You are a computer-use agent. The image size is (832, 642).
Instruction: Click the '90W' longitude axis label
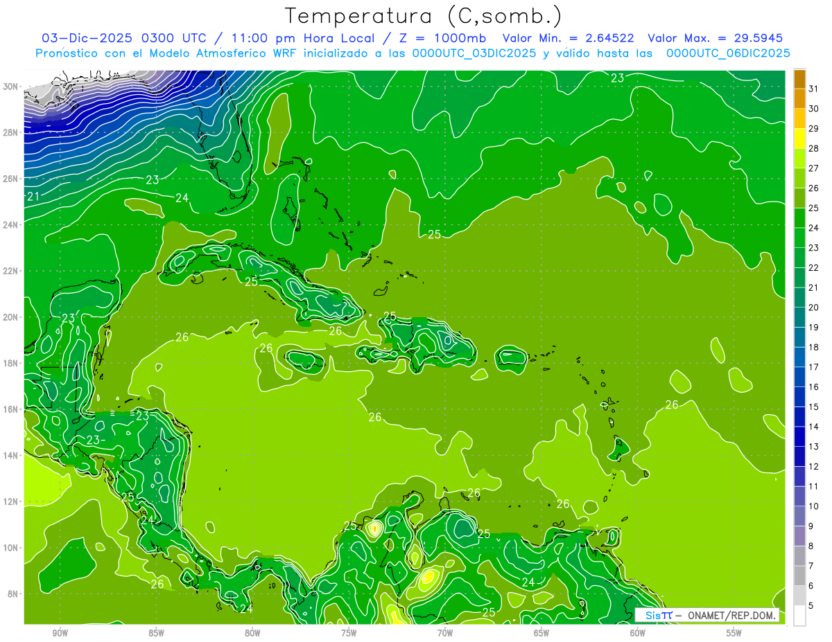pos(60,633)
